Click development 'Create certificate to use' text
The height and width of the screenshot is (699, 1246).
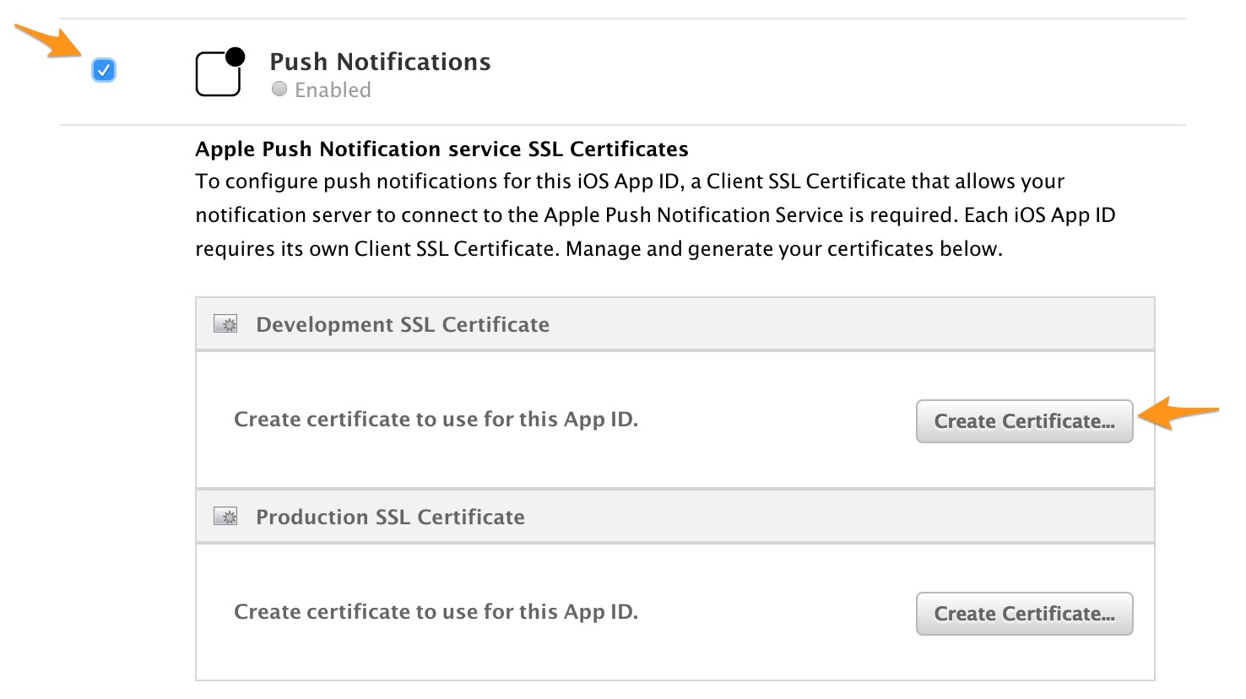pyautogui.click(x=436, y=420)
